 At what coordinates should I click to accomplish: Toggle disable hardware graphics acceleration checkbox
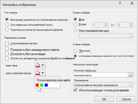click(7, 58)
